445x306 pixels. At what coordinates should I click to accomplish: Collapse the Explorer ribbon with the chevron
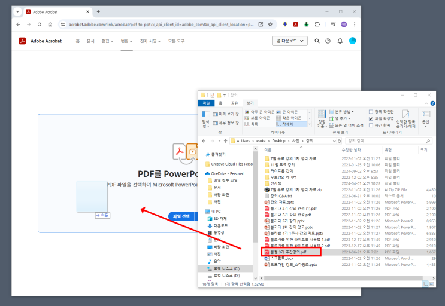point(426,103)
